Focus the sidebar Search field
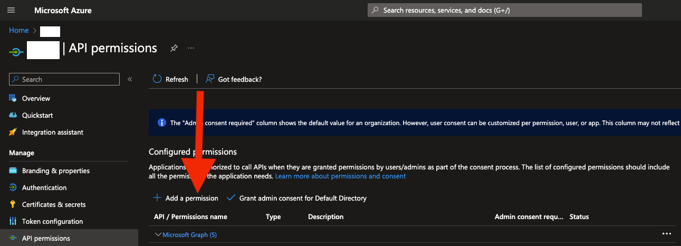This screenshot has height=246, width=681. point(64,79)
